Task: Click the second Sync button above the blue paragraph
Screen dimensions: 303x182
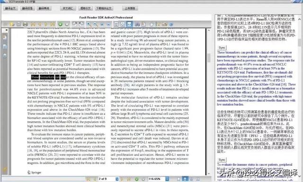Action: pos(222,160)
